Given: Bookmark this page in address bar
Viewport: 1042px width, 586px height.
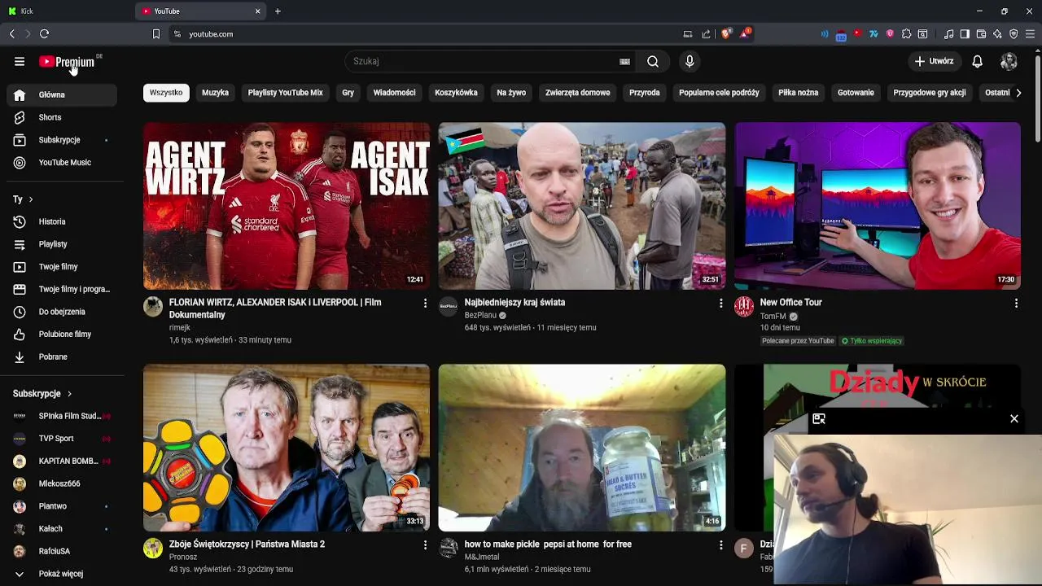Looking at the screenshot, I should click(x=156, y=34).
